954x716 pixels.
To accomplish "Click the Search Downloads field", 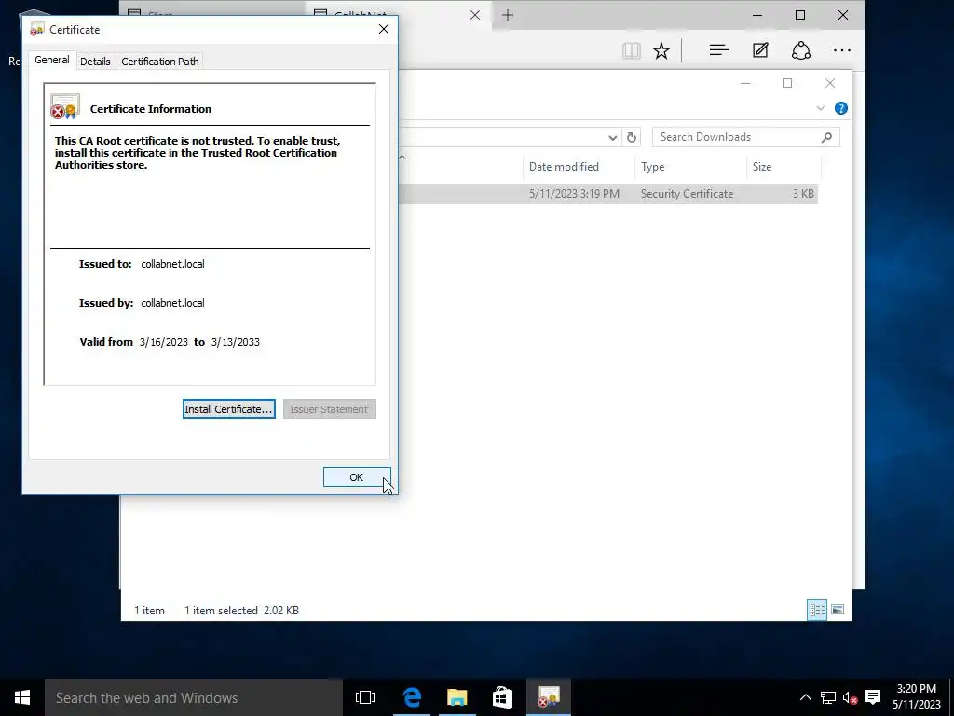I will [746, 137].
